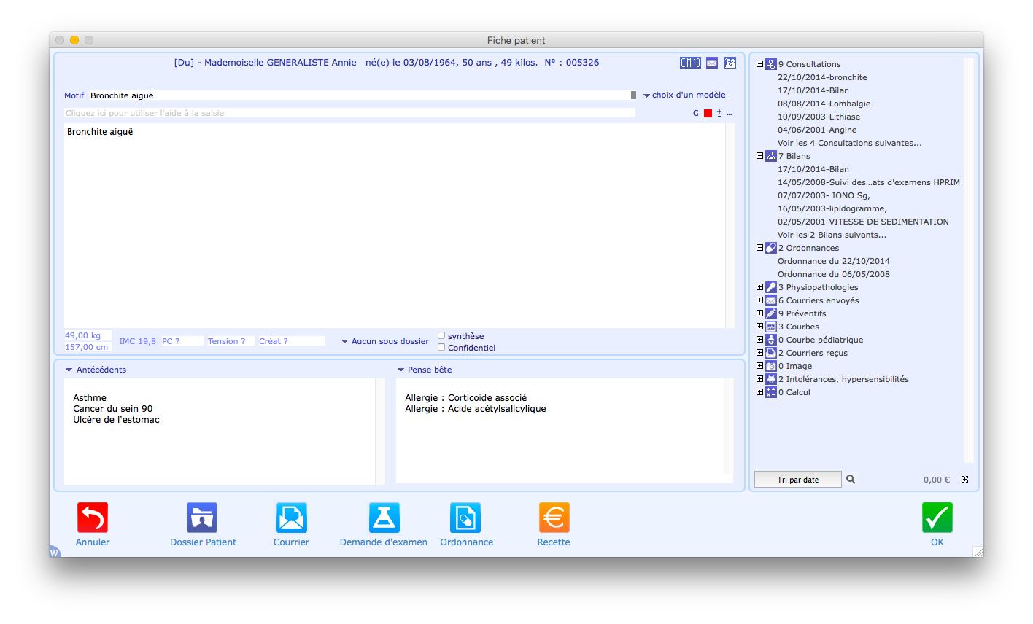This screenshot has height=624, width=1033.
Task: Click the Courriers reçus icon
Action: point(771,353)
